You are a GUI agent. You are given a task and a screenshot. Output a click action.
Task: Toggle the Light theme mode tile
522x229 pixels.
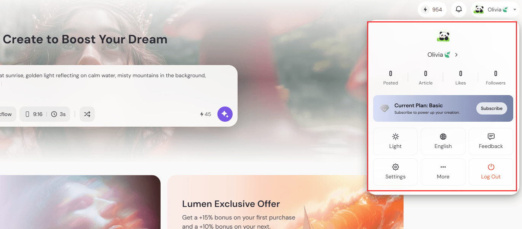[395, 142]
